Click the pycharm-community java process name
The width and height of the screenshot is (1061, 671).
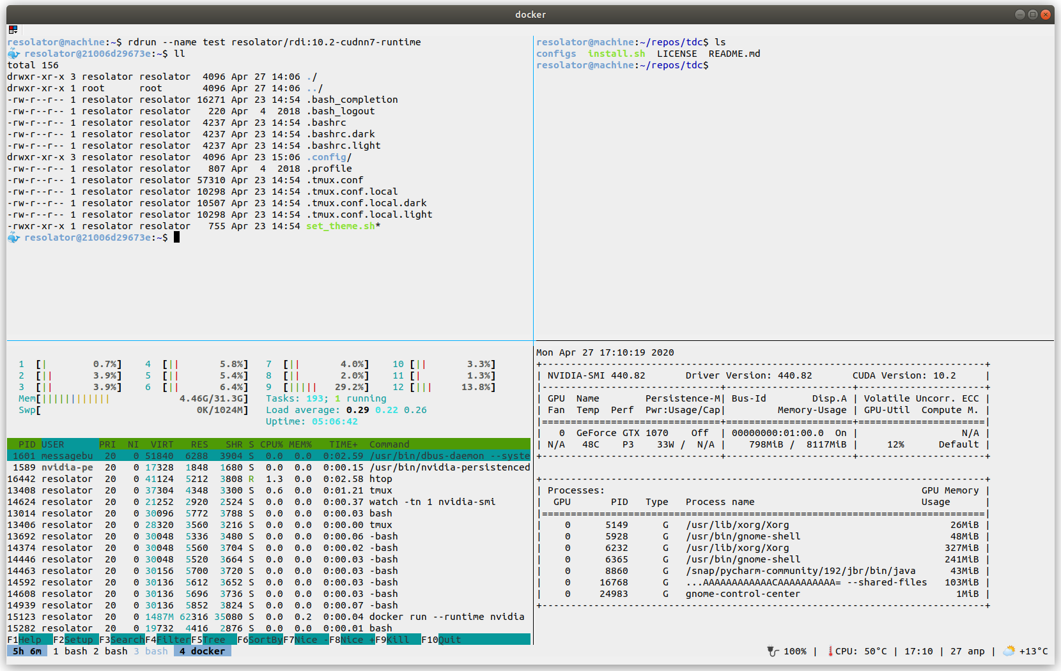pyautogui.click(x=801, y=571)
